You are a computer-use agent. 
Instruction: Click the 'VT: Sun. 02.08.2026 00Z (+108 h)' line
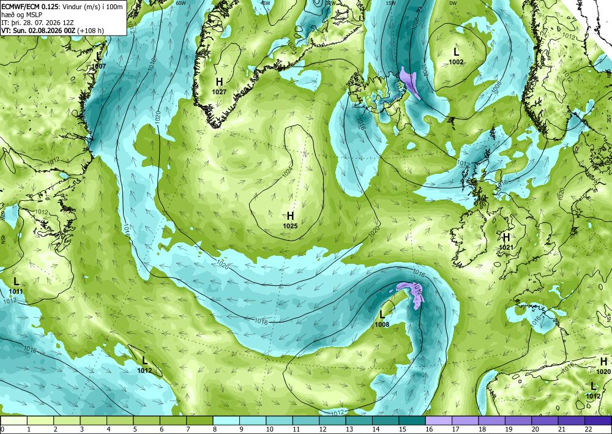pos(53,31)
